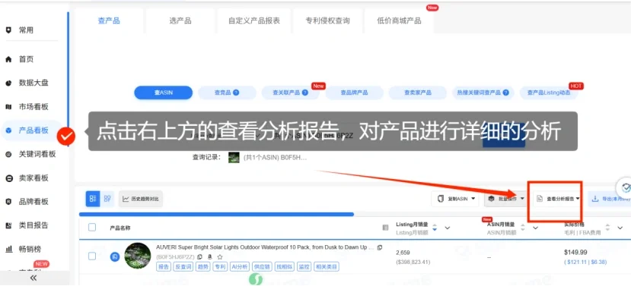Select the 查产品Listing动态 query mode
The height and width of the screenshot is (286, 631).
pos(549,93)
